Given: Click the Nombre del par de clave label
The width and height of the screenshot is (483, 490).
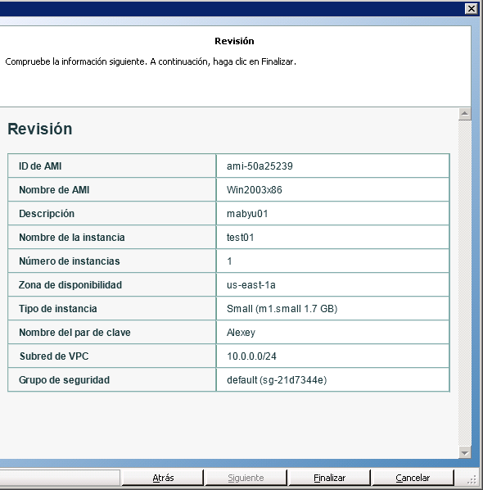Looking at the screenshot, I should click(x=74, y=332).
